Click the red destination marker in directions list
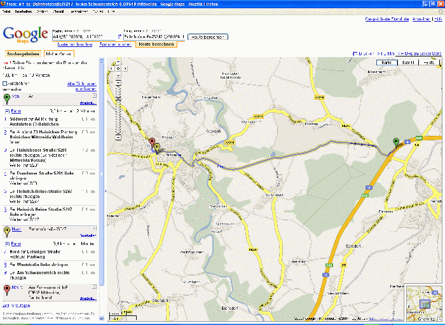445x325 pixels. (x=7, y=290)
